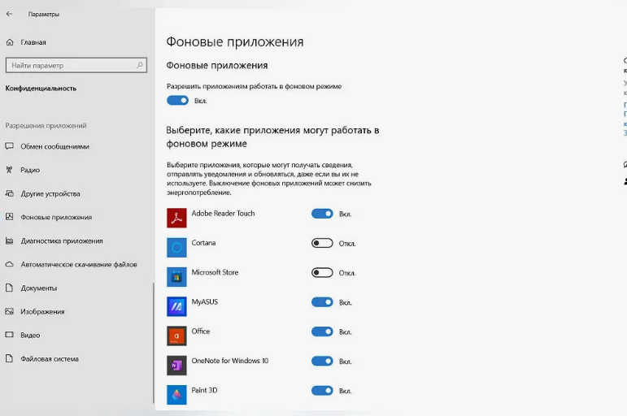The height and width of the screenshot is (416, 627).
Task: Select Изображения in the sidebar
Action: 42,312
